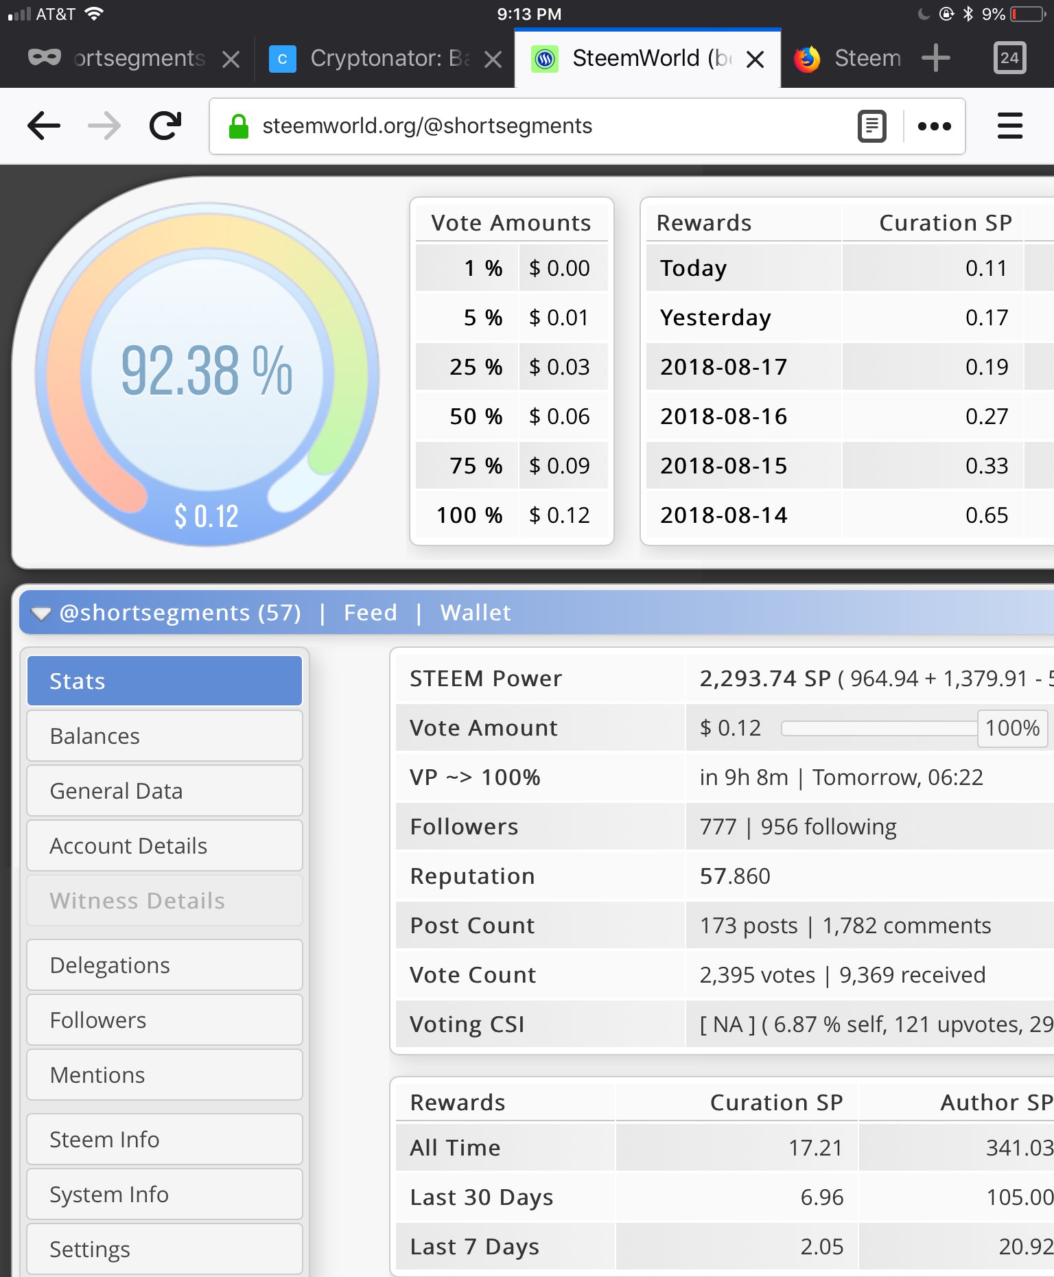Click the Yesterday rewards row
Image resolution: width=1054 pixels, height=1277 pixels.
point(850,318)
